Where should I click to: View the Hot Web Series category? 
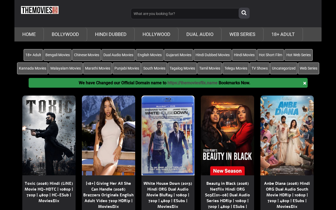298,55
